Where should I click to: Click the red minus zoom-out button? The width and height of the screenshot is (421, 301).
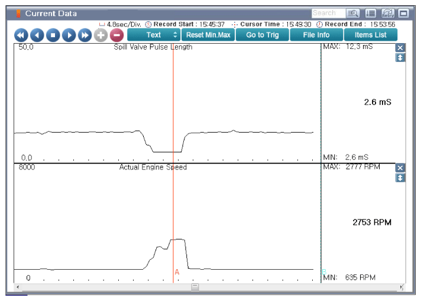117,35
